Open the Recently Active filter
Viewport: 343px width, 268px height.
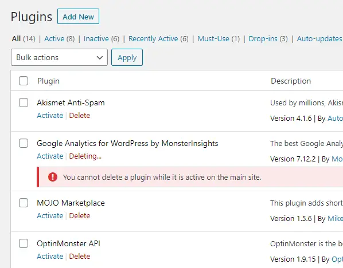153,39
